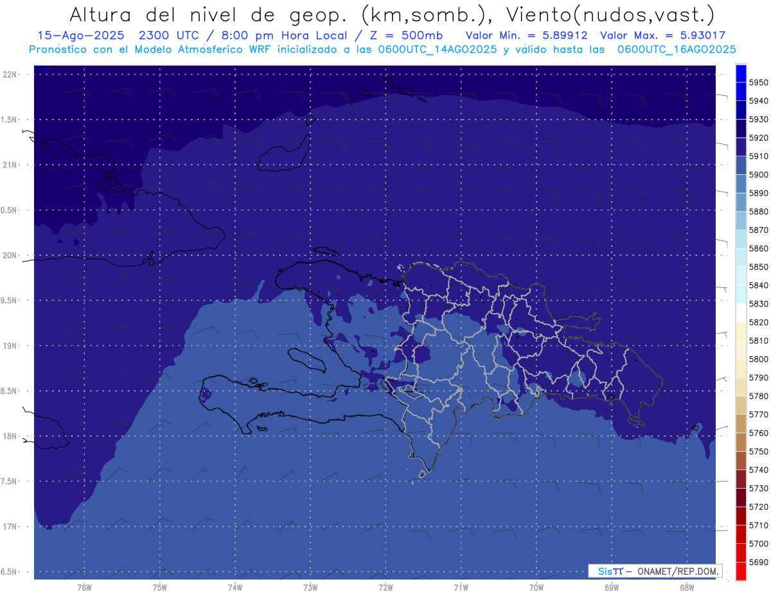Click the '8.5N' latitude label
771x596 pixels.
click(x=9, y=391)
